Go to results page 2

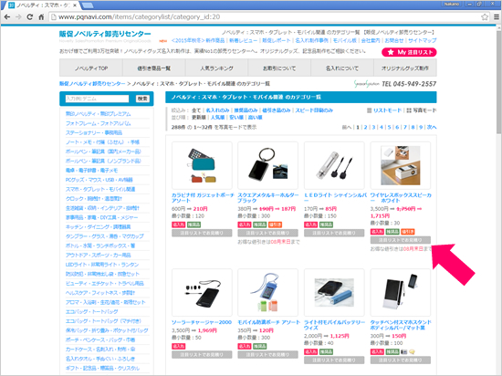point(366,128)
